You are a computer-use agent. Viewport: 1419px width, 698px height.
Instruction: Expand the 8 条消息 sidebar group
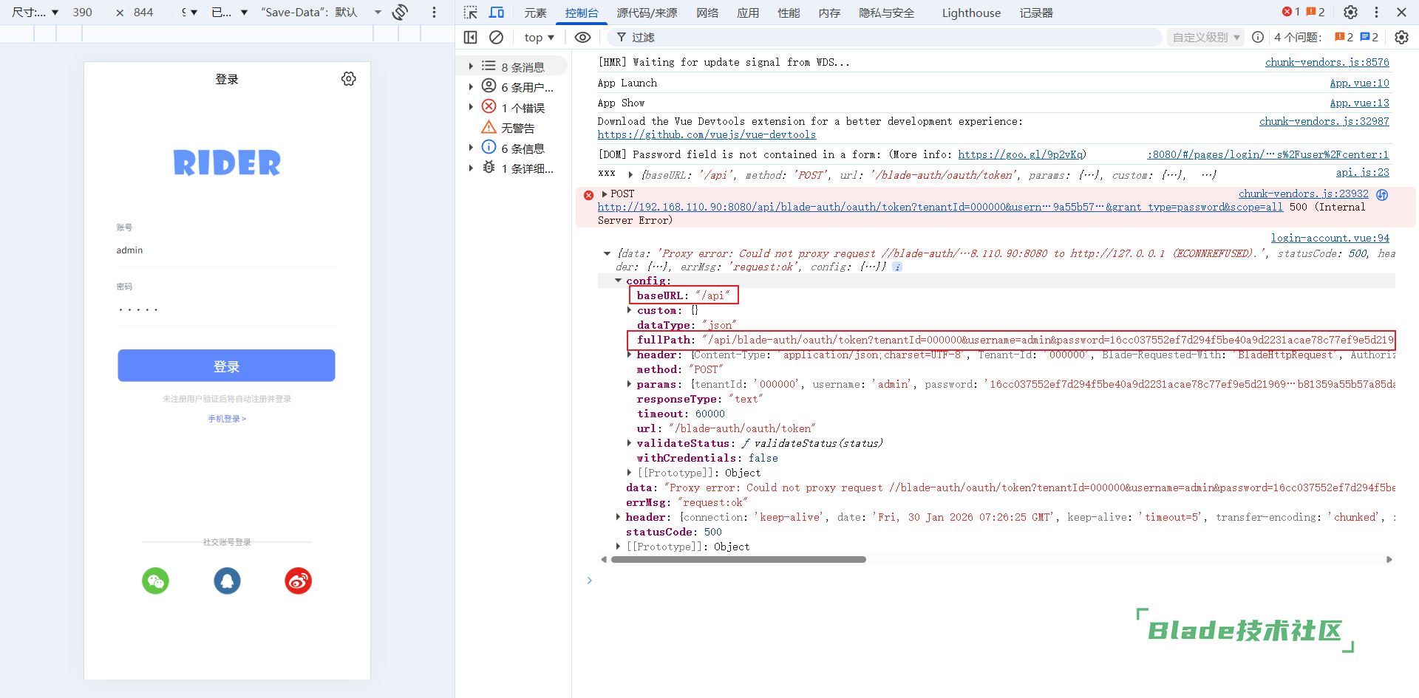[x=471, y=66]
